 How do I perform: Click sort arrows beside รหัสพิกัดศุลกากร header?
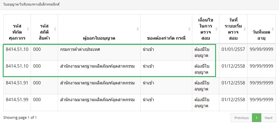click(x=28, y=29)
